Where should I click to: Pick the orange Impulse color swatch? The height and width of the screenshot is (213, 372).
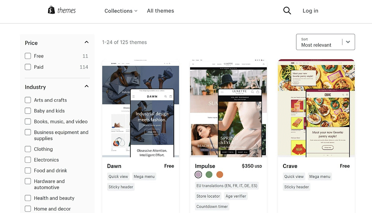(219, 174)
